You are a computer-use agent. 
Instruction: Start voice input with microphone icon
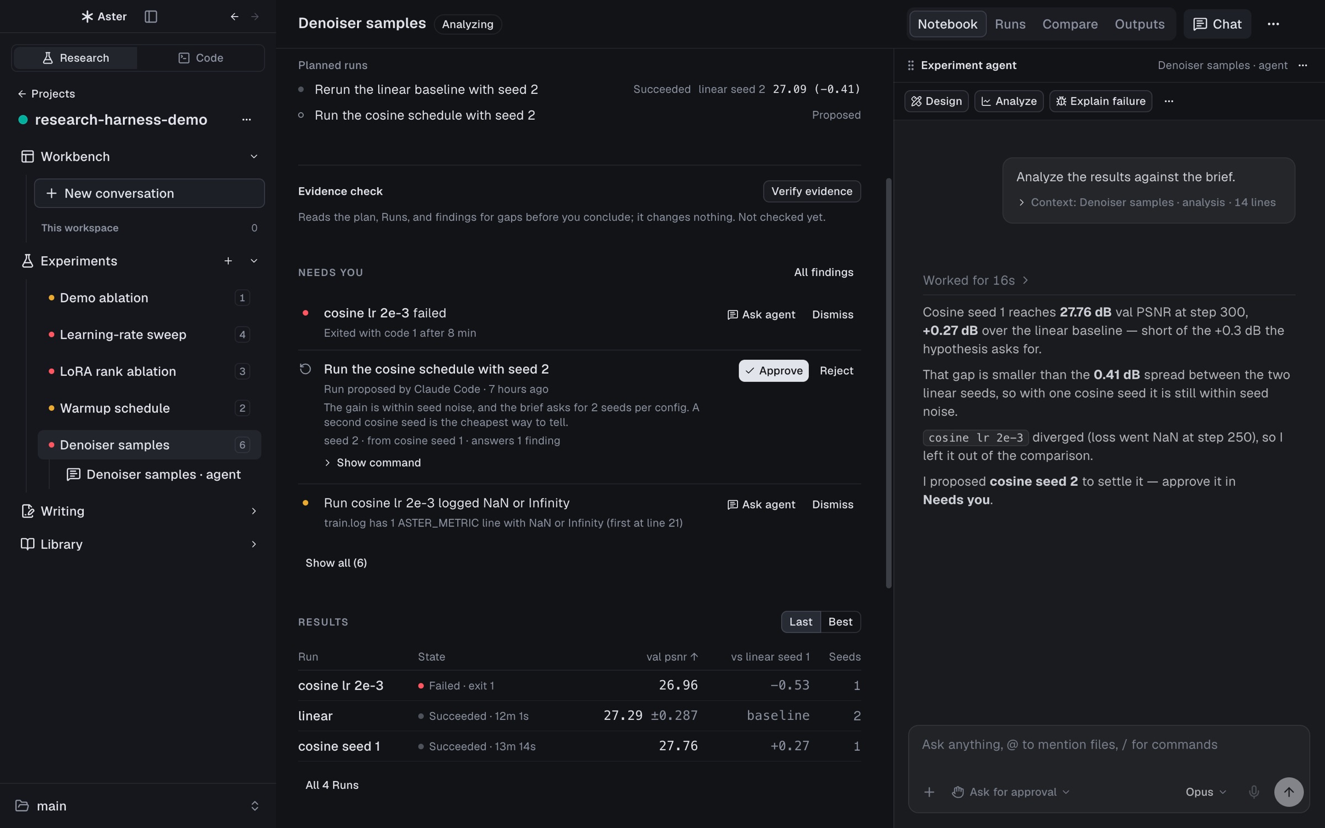pos(1254,792)
